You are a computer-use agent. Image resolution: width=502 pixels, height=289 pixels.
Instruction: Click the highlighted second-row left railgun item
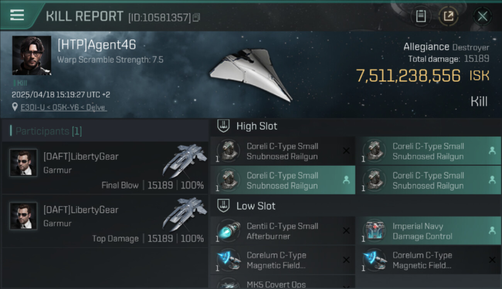(x=283, y=180)
